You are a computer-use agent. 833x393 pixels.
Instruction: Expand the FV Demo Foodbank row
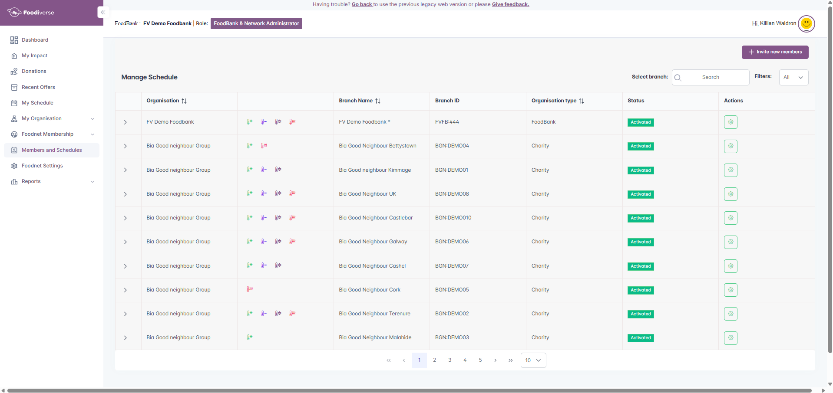[126, 122]
